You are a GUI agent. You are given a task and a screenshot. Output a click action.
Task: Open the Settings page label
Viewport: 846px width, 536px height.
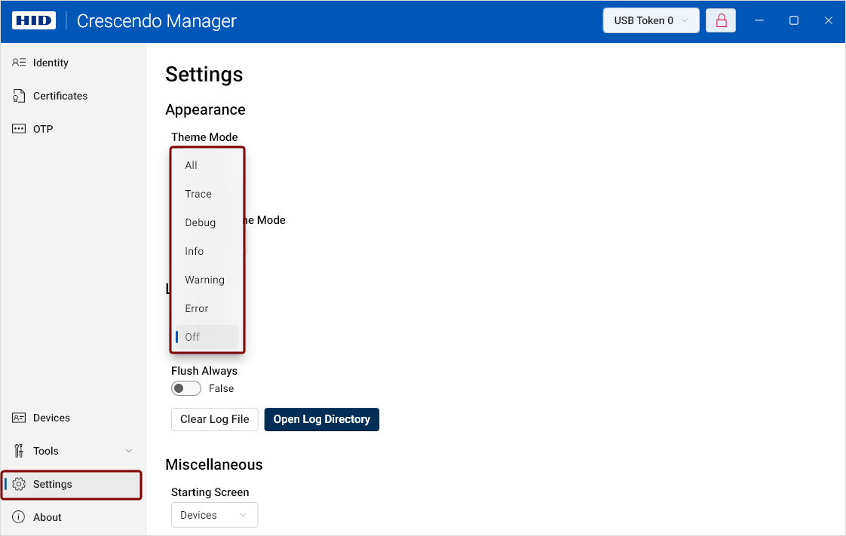coord(52,484)
